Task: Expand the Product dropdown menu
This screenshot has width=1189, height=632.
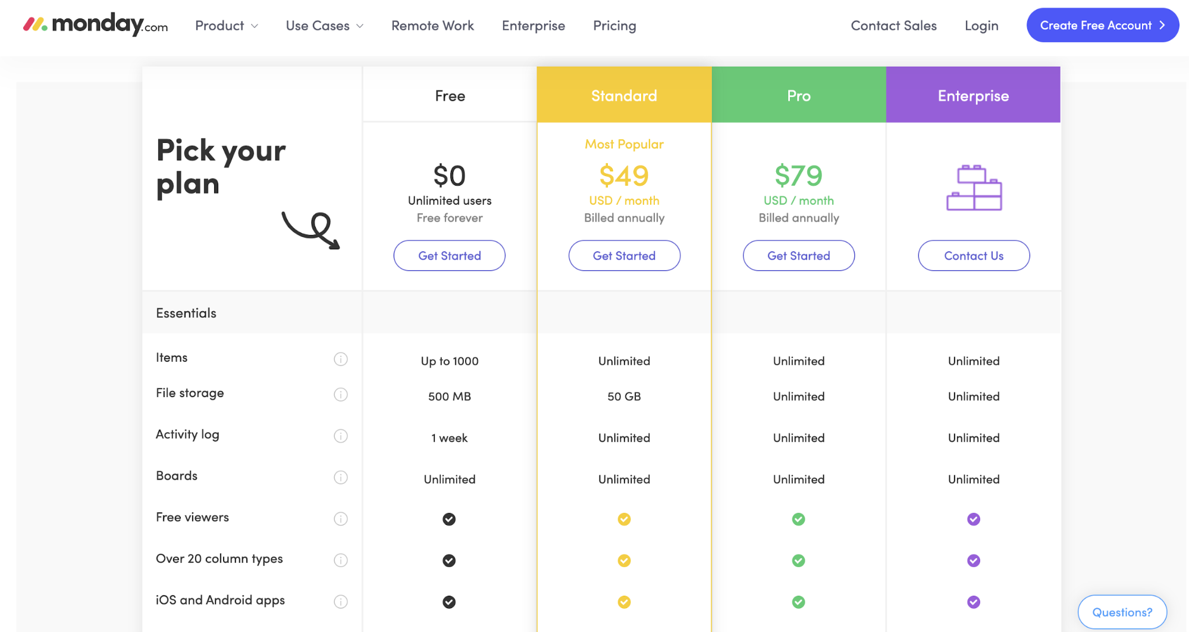Action: (x=226, y=26)
